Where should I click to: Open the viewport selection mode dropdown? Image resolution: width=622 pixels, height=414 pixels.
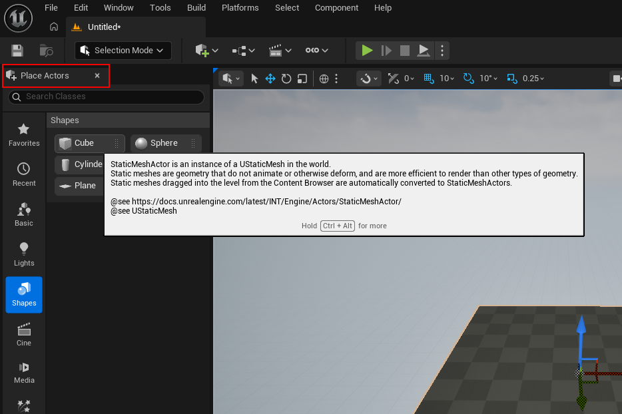click(231, 79)
